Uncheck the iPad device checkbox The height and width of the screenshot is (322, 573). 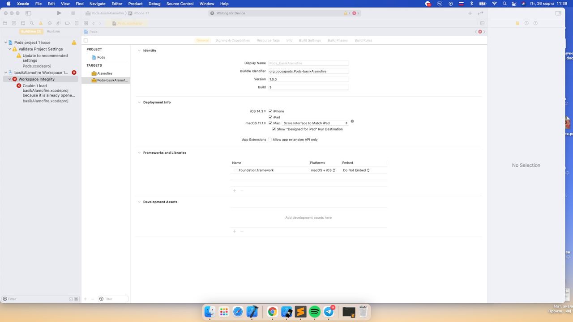tap(270, 117)
